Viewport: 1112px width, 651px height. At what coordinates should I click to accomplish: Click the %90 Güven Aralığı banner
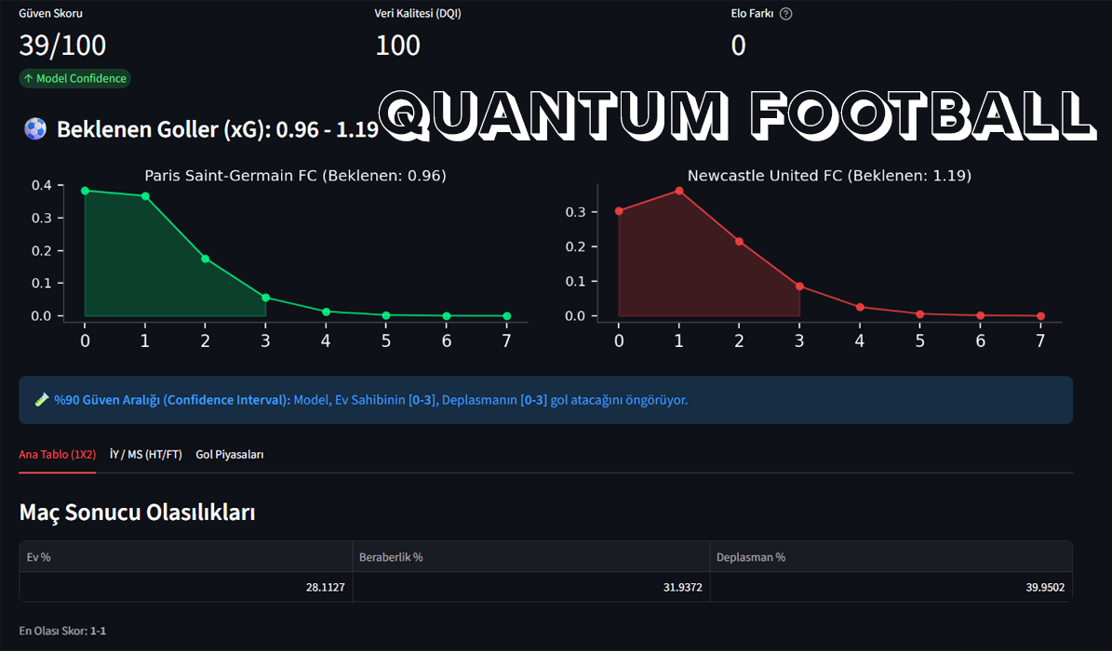(545, 399)
